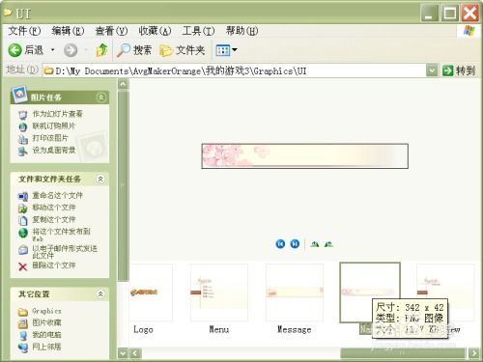Select the Menu image thumbnail
Image resolution: width=483 pixels, height=362 pixels.
219,292
